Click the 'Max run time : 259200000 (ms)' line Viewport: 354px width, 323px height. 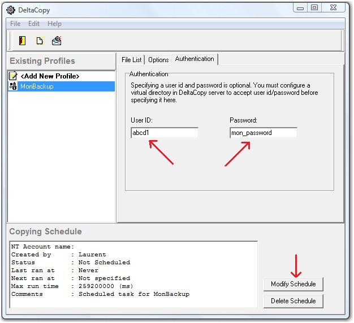click(x=72, y=286)
